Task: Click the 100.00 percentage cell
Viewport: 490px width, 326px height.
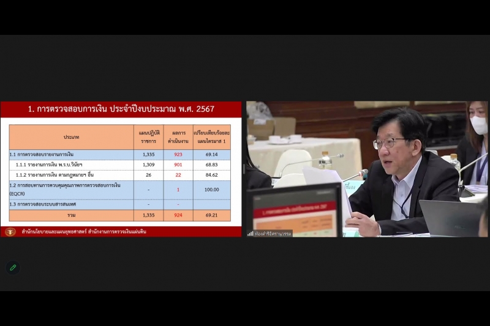Action: 211,190
